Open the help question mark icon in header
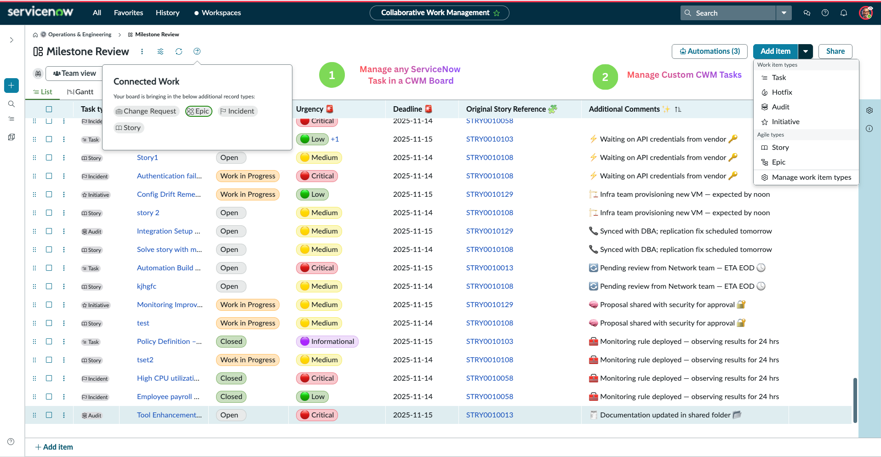This screenshot has width=881, height=457. [x=825, y=13]
